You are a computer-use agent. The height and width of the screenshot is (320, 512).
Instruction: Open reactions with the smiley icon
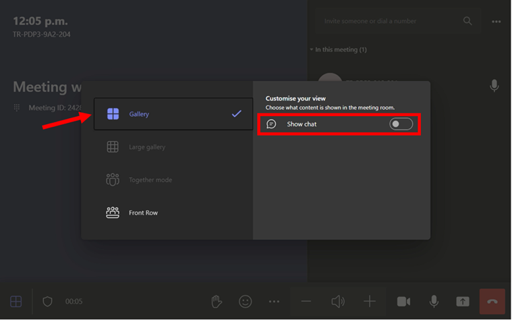tap(246, 301)
